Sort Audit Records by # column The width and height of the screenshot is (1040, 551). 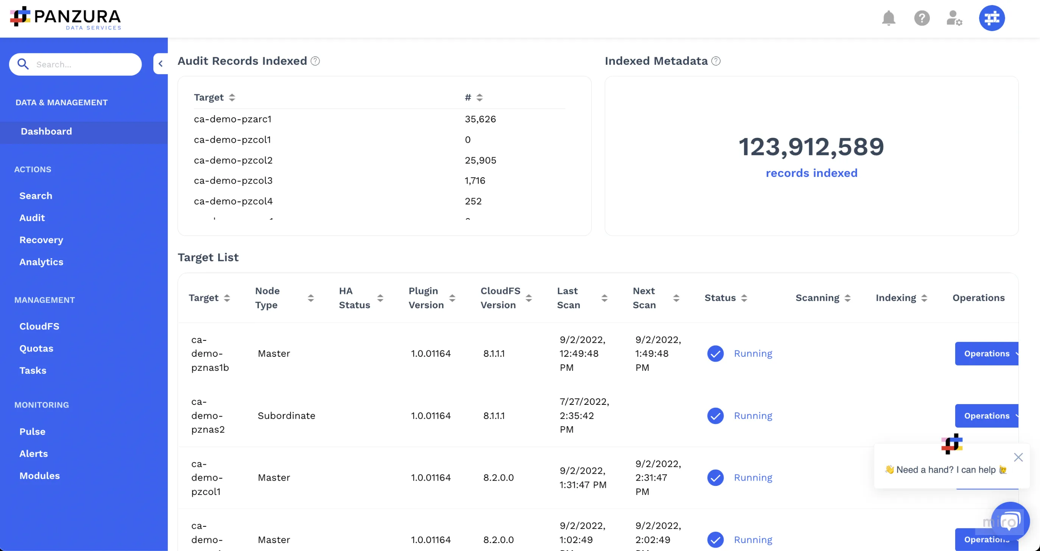(479, 97)
